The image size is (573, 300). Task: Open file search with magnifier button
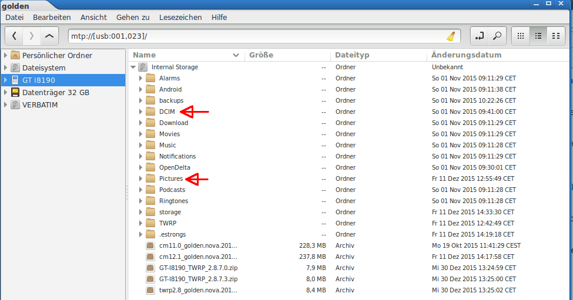[x=497, y=36]
